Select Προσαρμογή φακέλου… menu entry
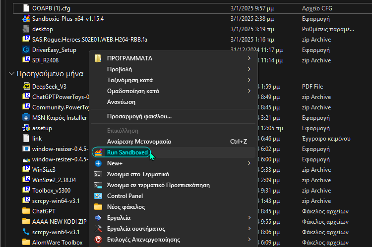The height and width of the screenshot is (247, 372). click(x=174, y=116)
